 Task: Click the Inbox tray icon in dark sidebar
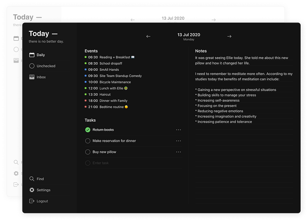click(32, 77)
